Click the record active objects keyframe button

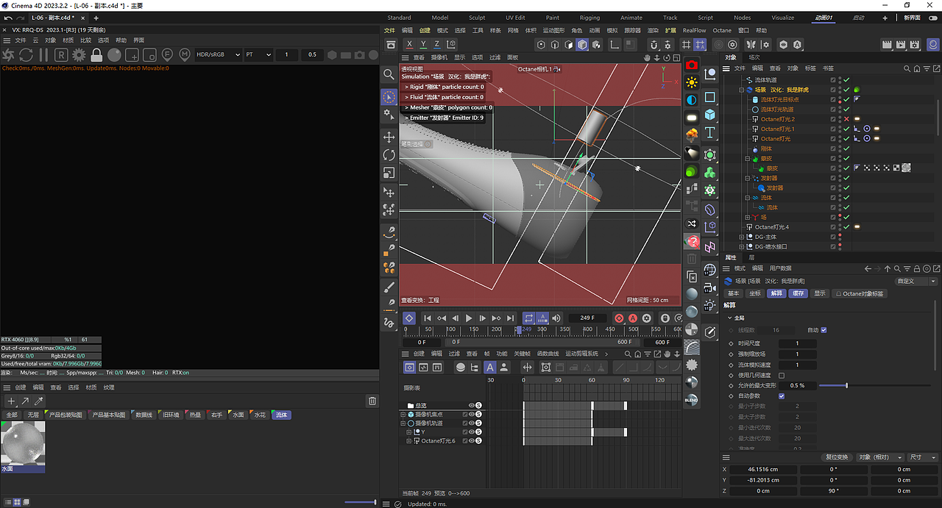tap(619, 318)
